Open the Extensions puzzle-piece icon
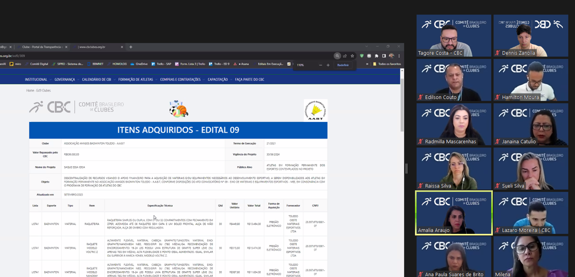Screen dimensions: 575x277 click(x=377, y=56)
